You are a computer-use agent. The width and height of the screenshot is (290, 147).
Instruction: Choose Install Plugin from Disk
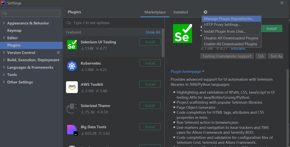(231, 31)
